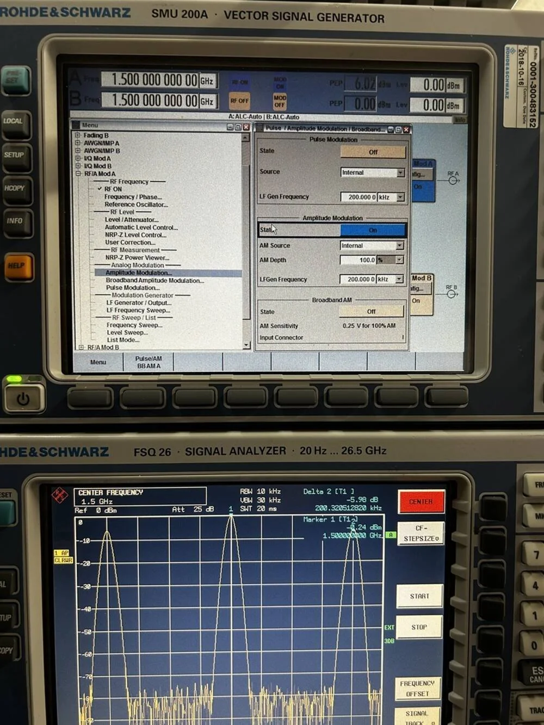The width and height of the screenshot is (544, 725).
Task: Open LF Frequency Sweep... entry
Action: (138, 311)
